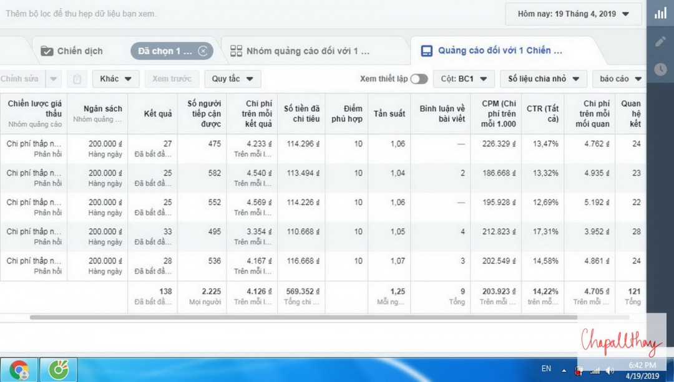Screen dimensions: 674x382
Task: Open the charts icon in right sidebar
Action: (660, 14)
